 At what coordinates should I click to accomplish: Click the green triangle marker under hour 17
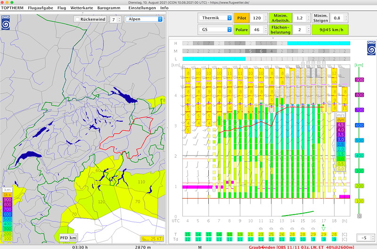(x=323, y=228)
